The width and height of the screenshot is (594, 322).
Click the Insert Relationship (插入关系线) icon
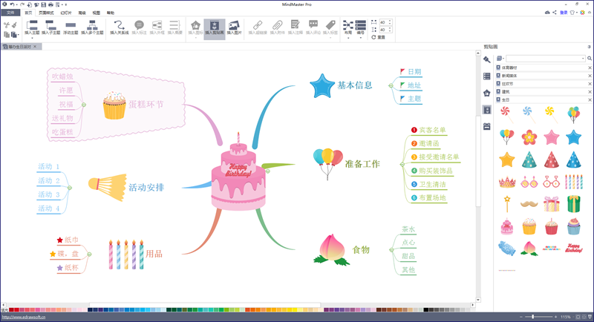(119, 27)
